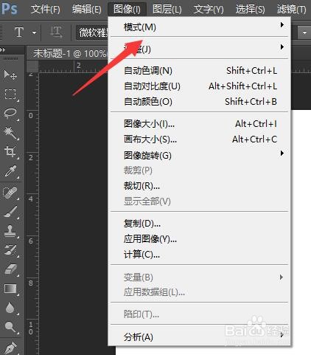Open 画布大小(S)... dialog
The image size is (311, 355).
[199, 139]
